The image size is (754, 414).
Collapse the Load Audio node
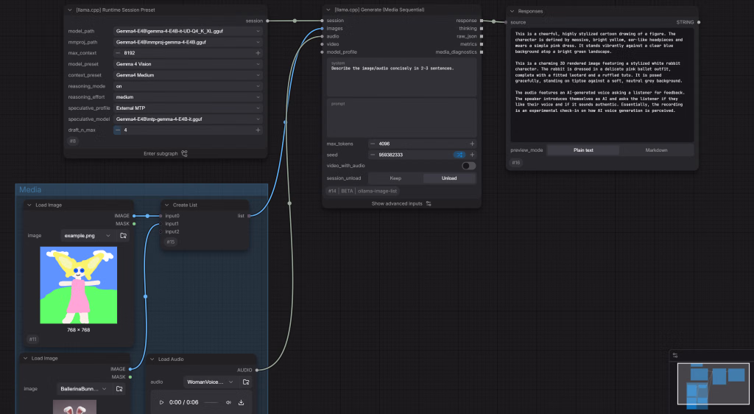[152, 359]
